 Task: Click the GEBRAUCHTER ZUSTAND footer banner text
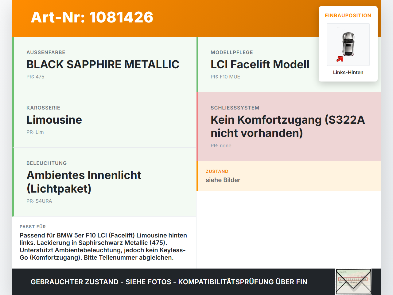coord(169,282)
